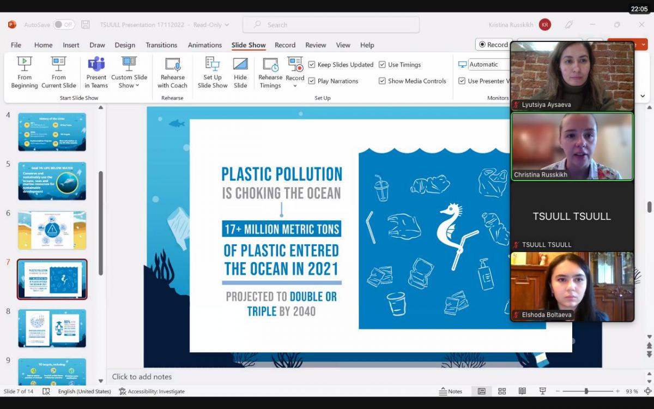Open Set Up Slide Show dialog
Image resolution: width=654 pixels, height=409 pixels.
(x=213, y=72)
